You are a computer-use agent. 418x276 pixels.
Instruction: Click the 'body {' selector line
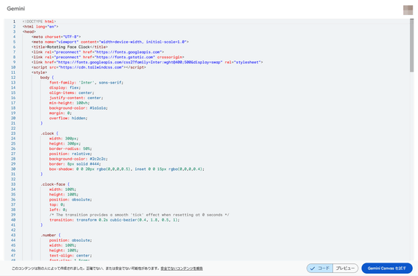click(47, 78)
